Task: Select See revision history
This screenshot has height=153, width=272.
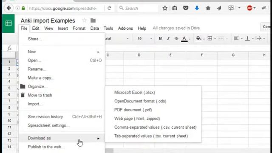Action: [62, 116]
